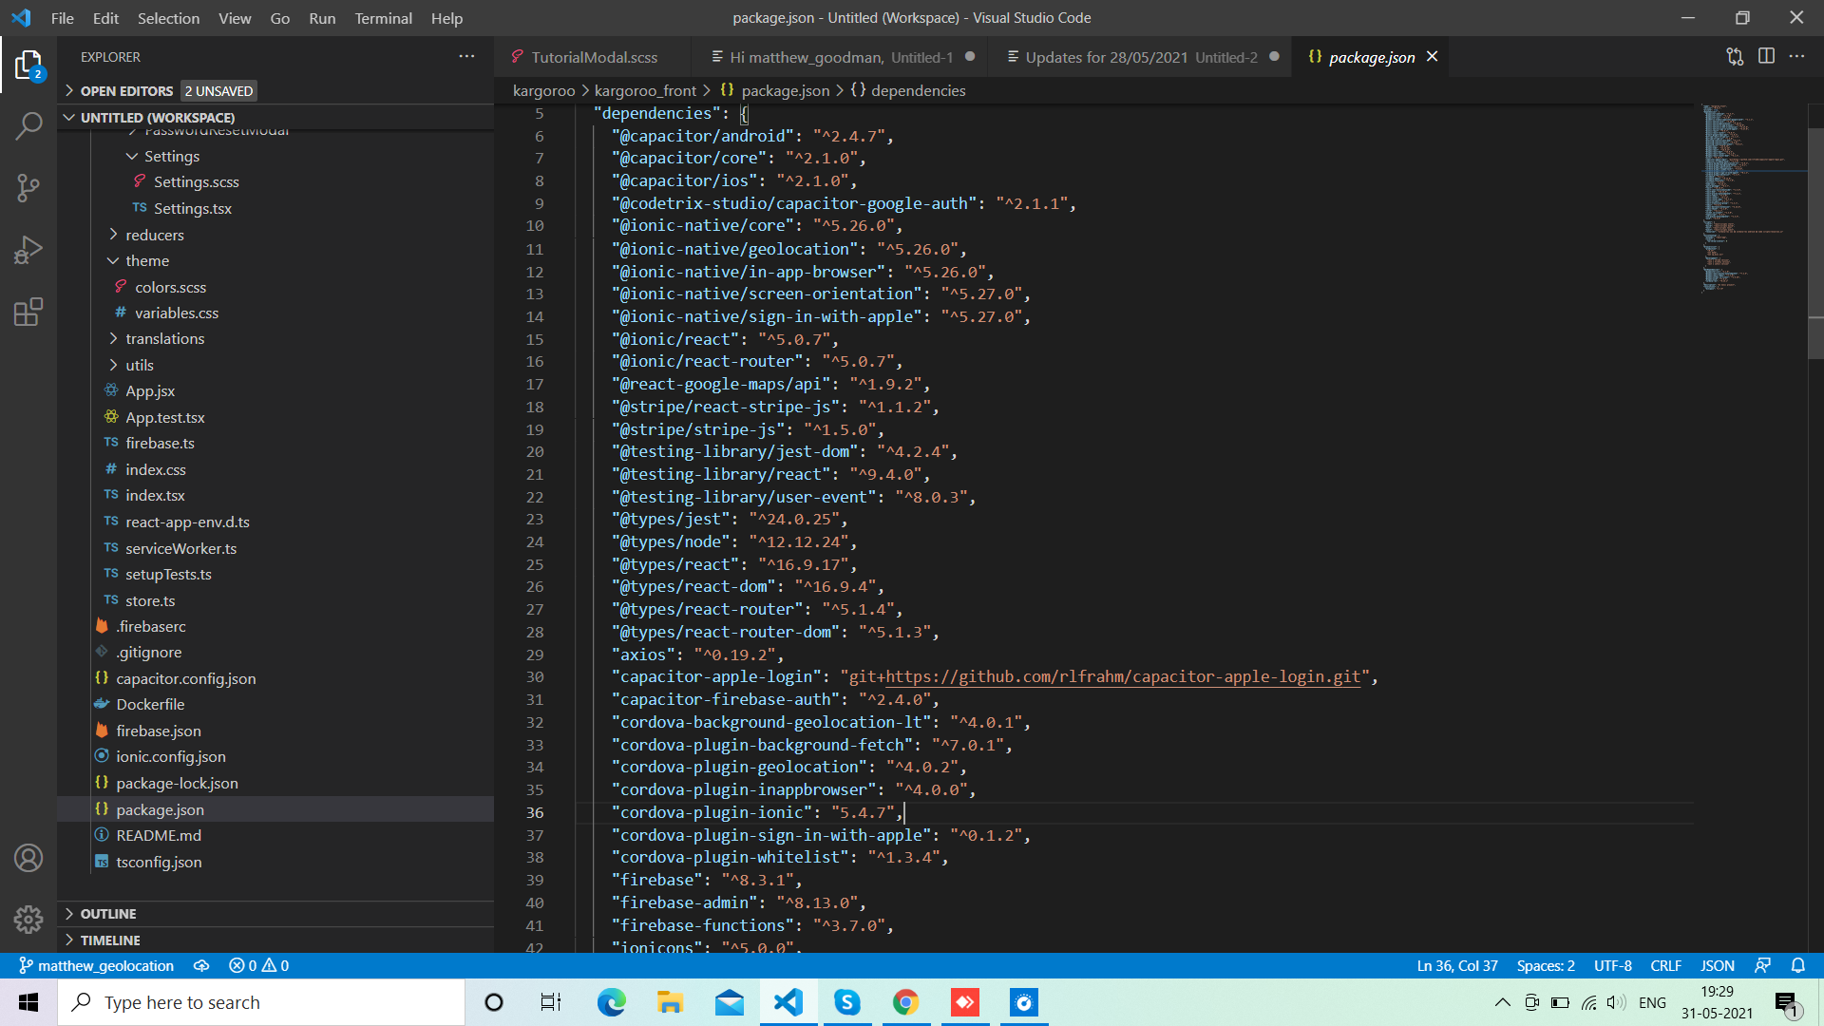
Task: Click the Open Changes compare icon
Action: tap(1735, 56)
